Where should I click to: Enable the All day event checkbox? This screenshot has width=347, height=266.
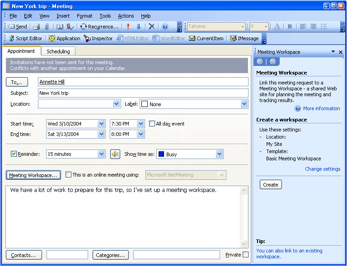tap(152, 124)
